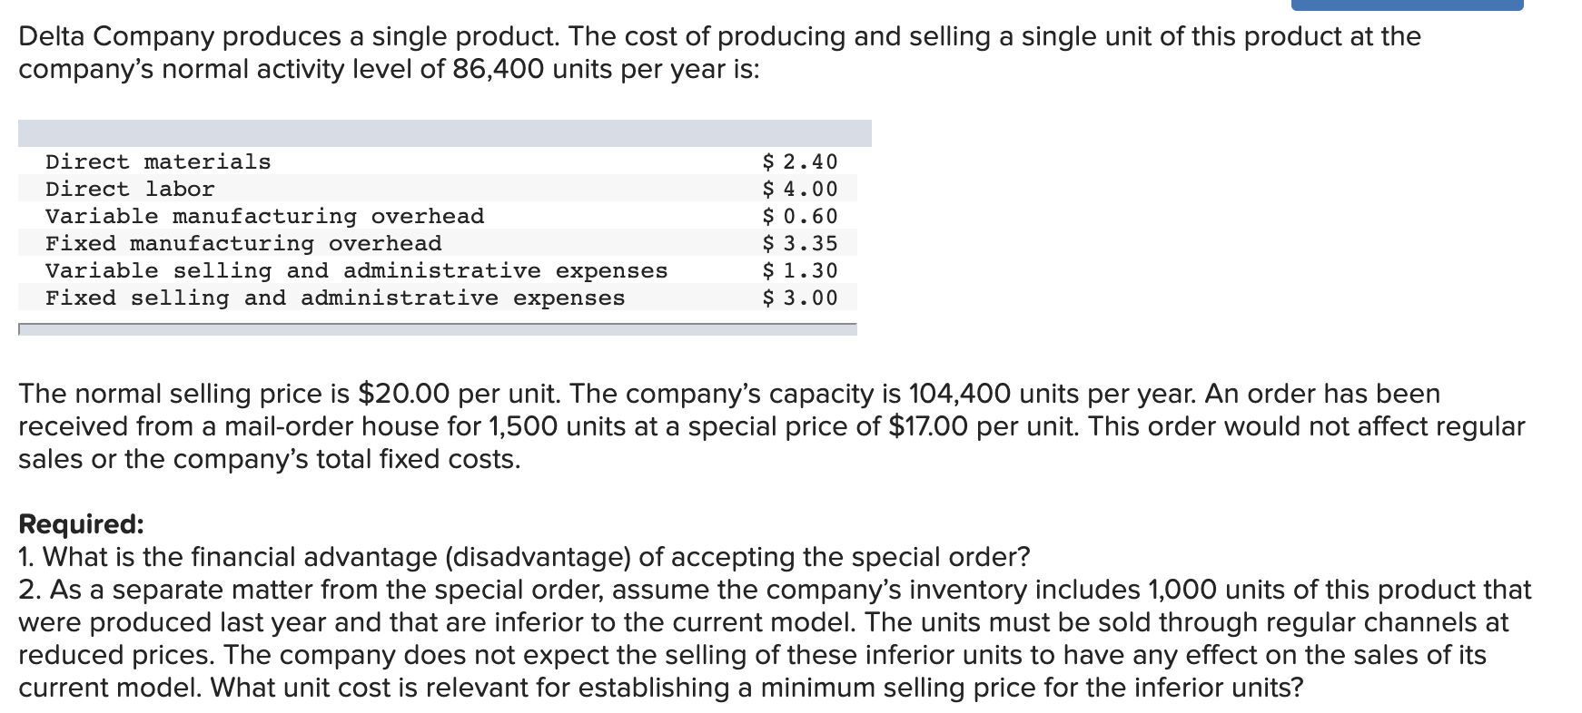Image resolution: width=1582 pixels, height=713 pixels.
Task: Click the $ 1.30 cost value
Action: (799, 271)
